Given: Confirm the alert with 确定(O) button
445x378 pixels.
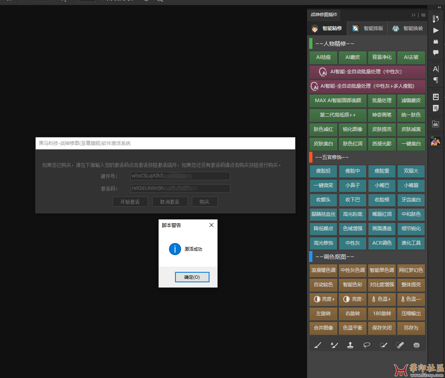Looking at the screenshot, I should pyautogui.click(x=192, y=277).
